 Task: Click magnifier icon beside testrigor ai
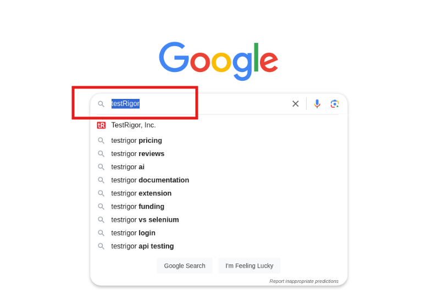tap(101, 167)
